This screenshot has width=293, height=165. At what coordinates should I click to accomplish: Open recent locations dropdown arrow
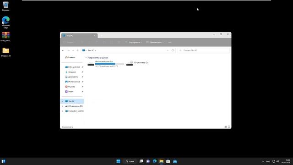tap(73, 50)
